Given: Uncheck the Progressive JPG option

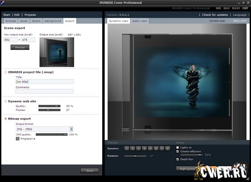Looking at the screenshot, I should pos(17,139).
